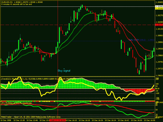Click the 1.29995 price axis label

click(159, 42)
